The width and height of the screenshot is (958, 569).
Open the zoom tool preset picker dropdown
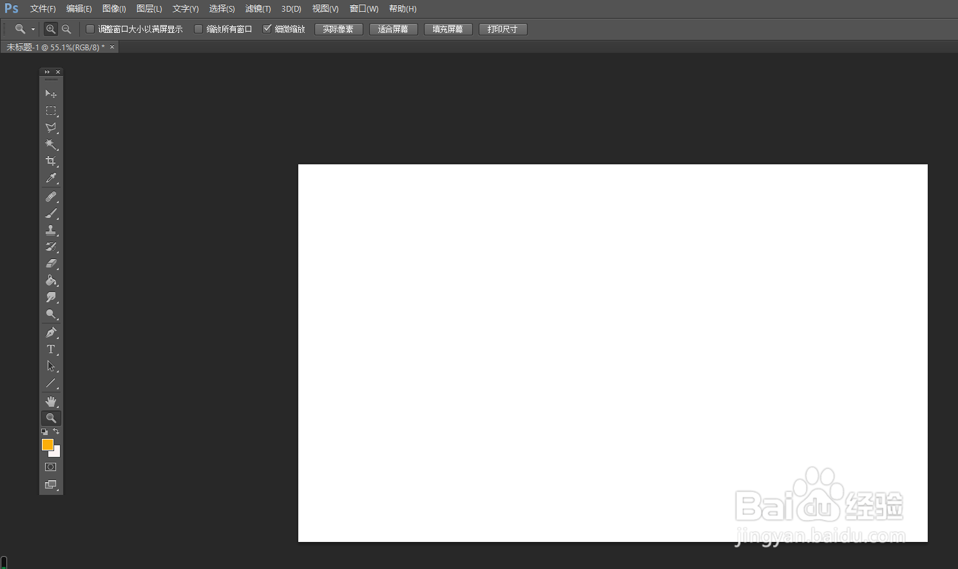coord(33,30)
